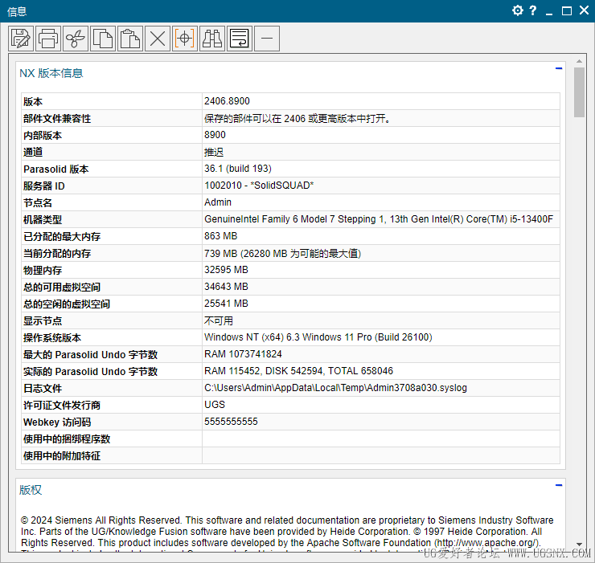
Task: Open Find with the binoculars icon
Action: click(x=212, y=39)
